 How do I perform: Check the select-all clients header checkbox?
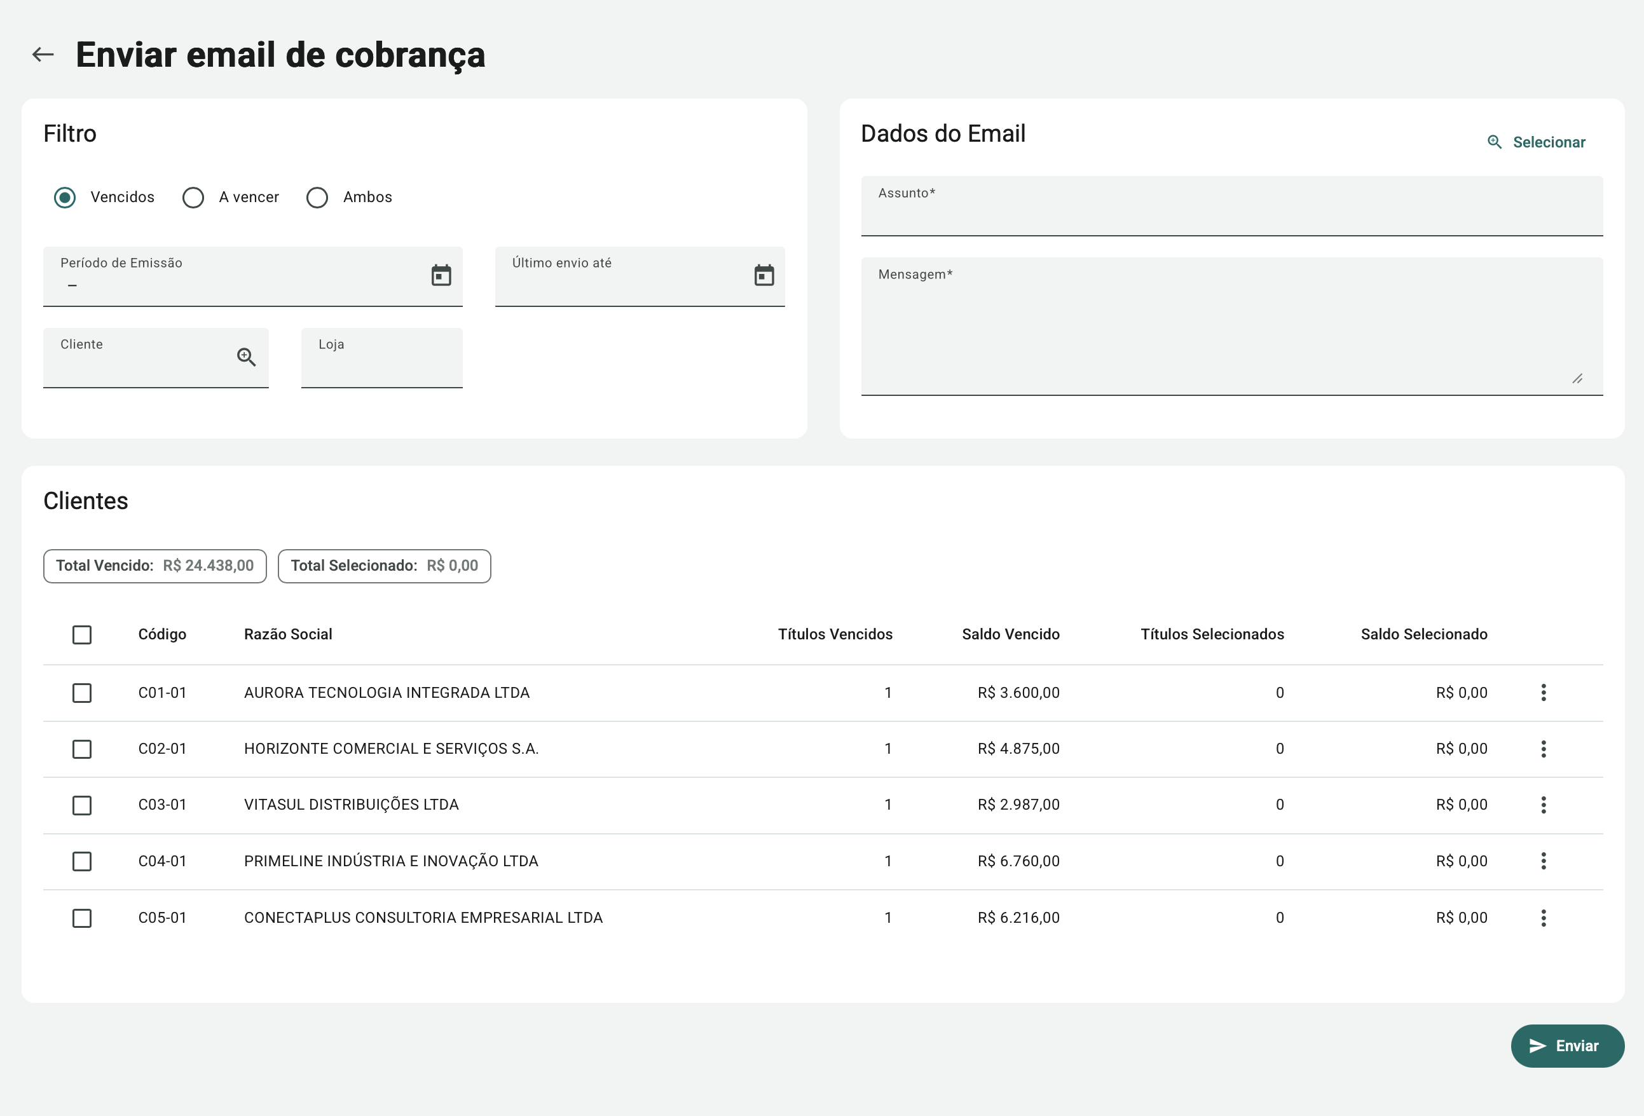[82, 634]
